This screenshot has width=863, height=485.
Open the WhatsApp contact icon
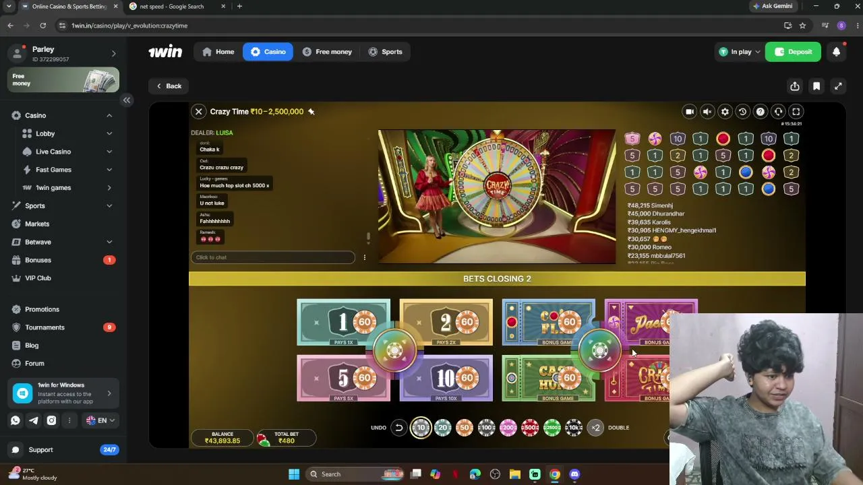pos(16,420)
